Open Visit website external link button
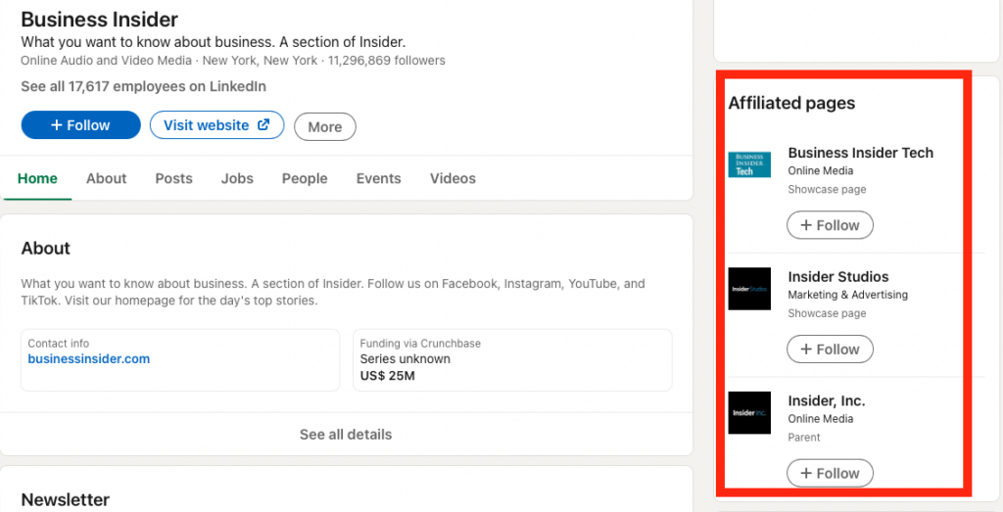Screen dimensions: 1003x512 tap(216, 125)
